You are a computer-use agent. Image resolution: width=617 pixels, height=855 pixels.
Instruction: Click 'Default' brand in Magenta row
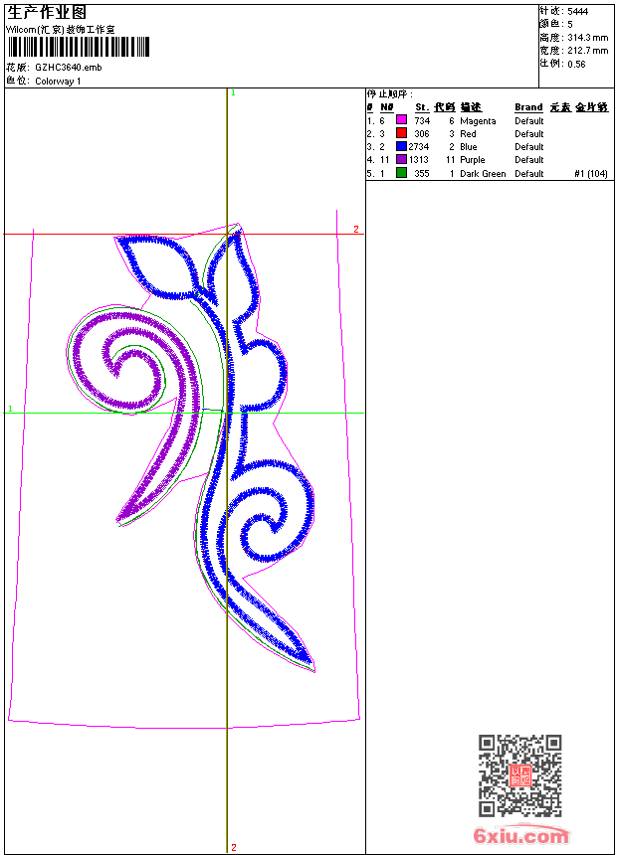click(529, 121)
